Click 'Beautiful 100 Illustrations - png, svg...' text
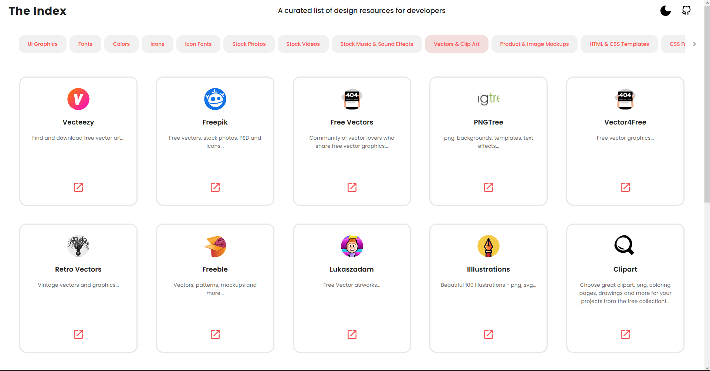Screen dimensions: 710x371 [x=488, y=285]
